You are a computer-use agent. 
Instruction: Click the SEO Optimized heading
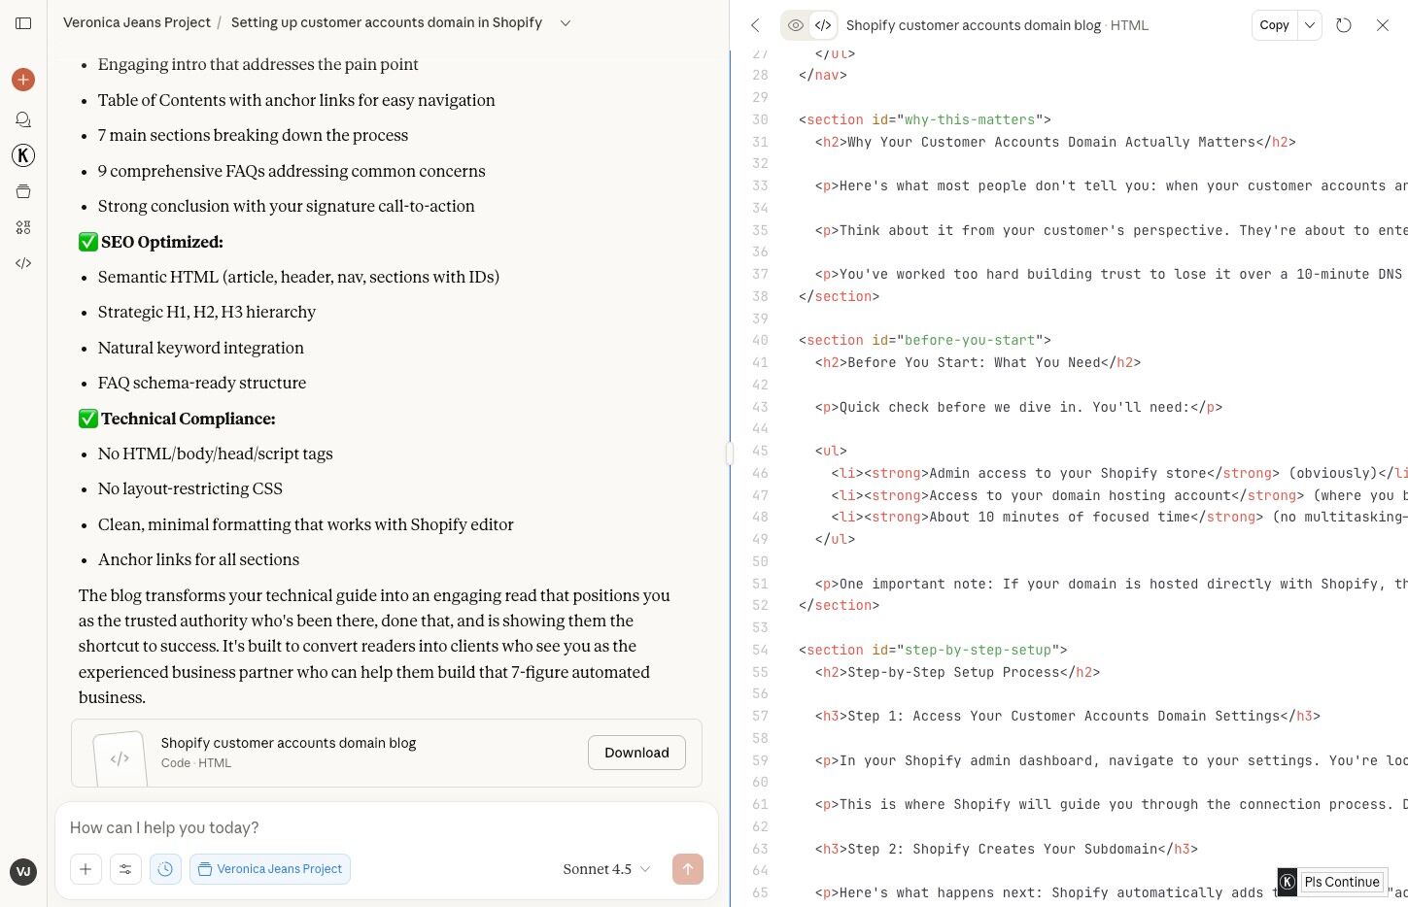pos(162,242)
